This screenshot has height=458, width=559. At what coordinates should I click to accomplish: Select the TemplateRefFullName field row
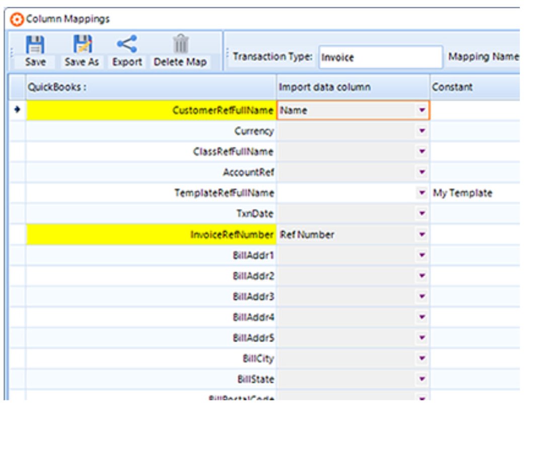(151, 193)
